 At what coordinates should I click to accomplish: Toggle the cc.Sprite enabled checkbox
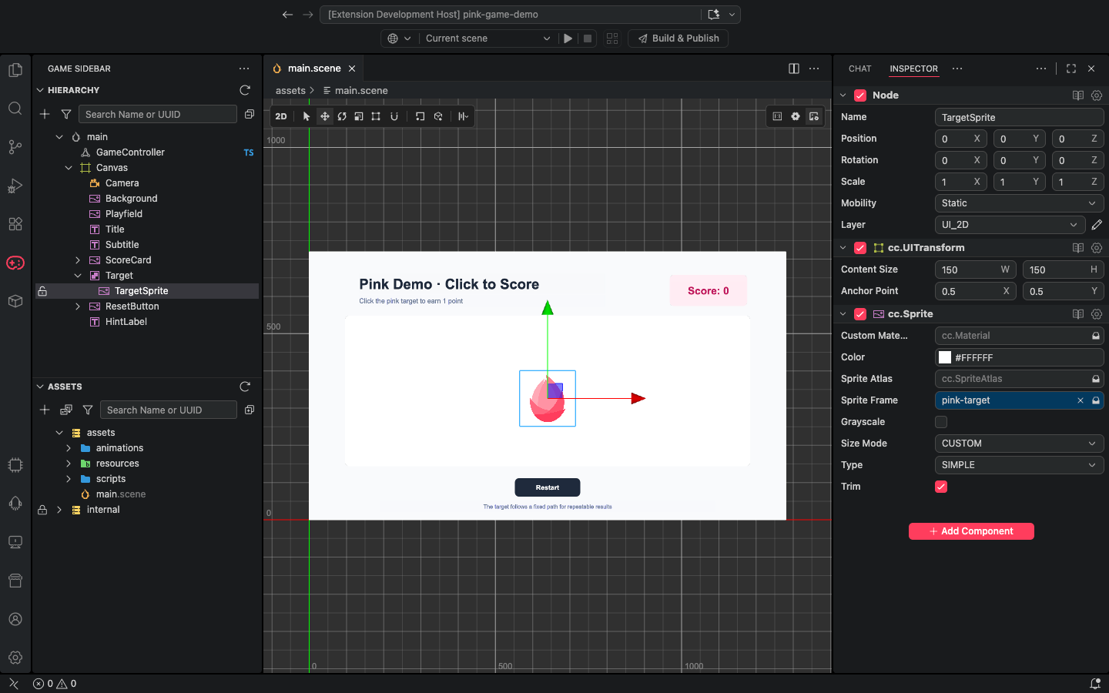click(860, 314)
